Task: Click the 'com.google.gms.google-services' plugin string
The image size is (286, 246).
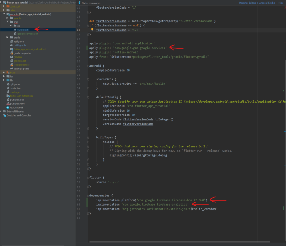Action: 140,48
